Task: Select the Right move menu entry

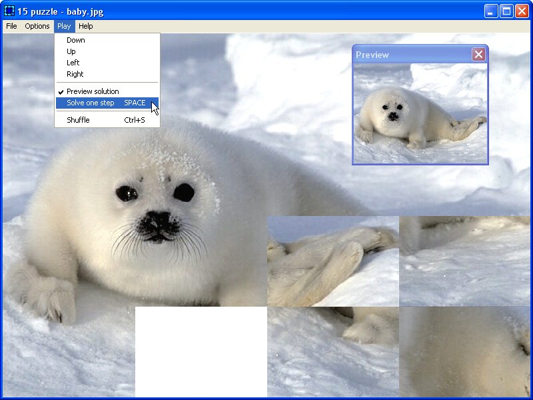Action: click(75, 74)
